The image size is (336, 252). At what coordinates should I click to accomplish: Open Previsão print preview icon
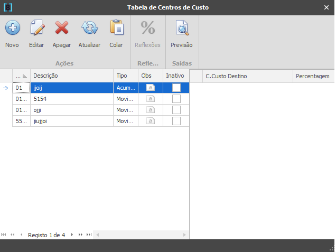pyautogui.click(x=182, y=27)
